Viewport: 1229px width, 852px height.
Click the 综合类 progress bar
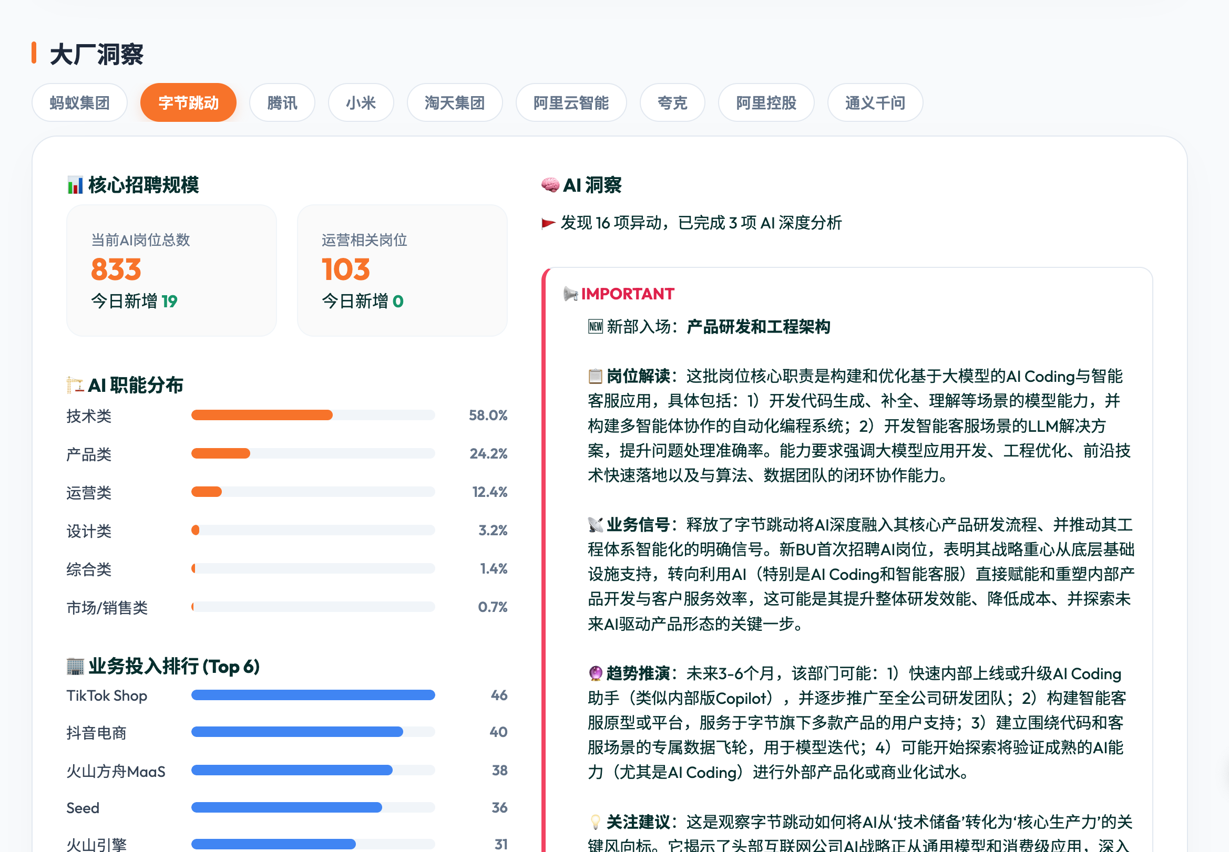coord(313,568)
